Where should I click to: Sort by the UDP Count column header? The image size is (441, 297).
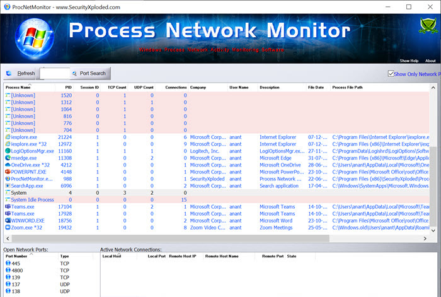144,87
